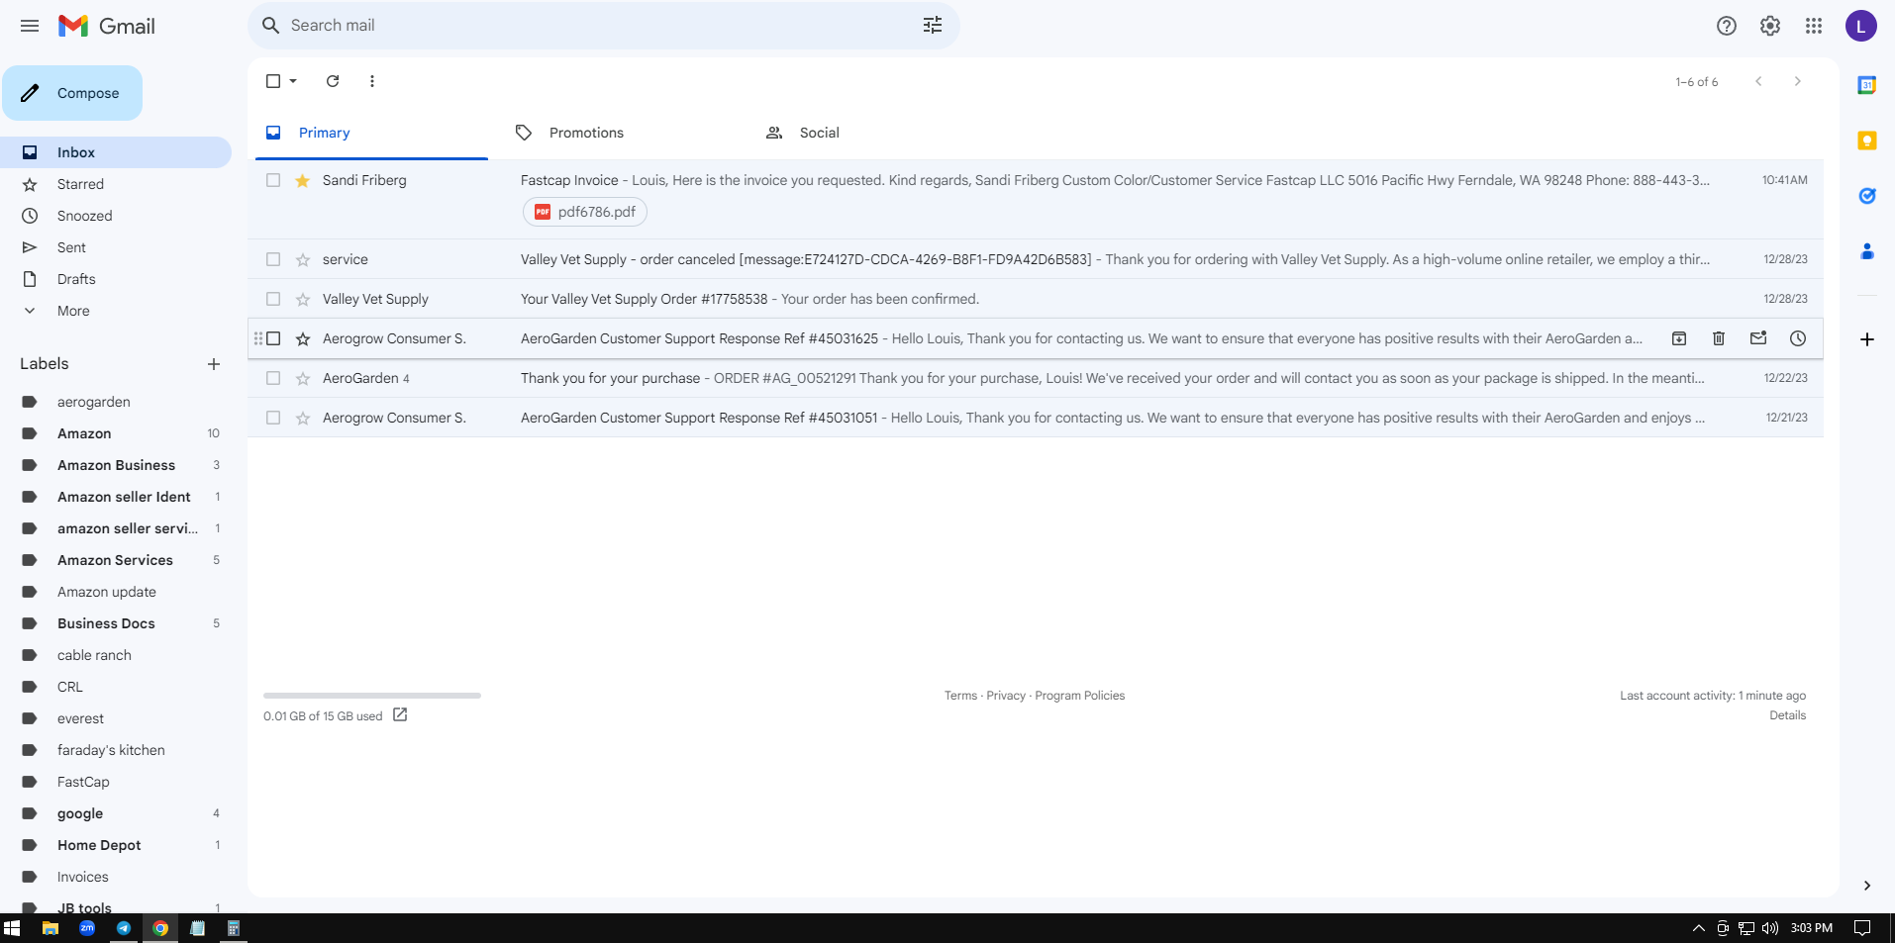Viewport: 1895px width, 943px height.
Task: Click the Gmail logo
Action: [x=107, y=26]
